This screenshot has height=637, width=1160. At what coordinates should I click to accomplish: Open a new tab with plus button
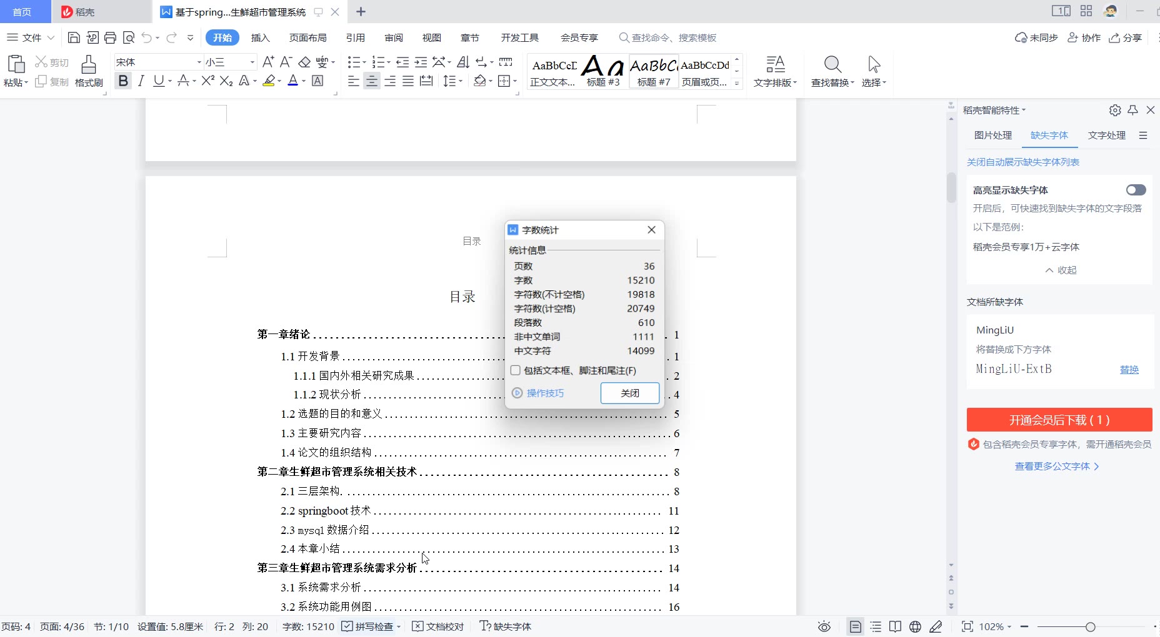[x=361, y=11]
